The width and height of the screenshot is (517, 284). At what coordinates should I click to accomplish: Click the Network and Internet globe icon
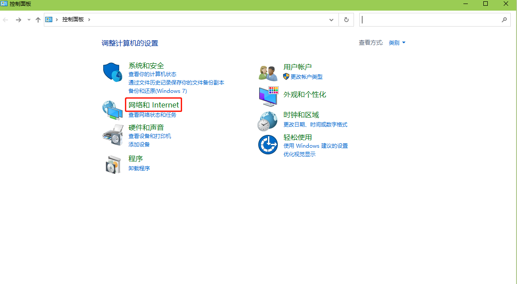tap(113, 110)
